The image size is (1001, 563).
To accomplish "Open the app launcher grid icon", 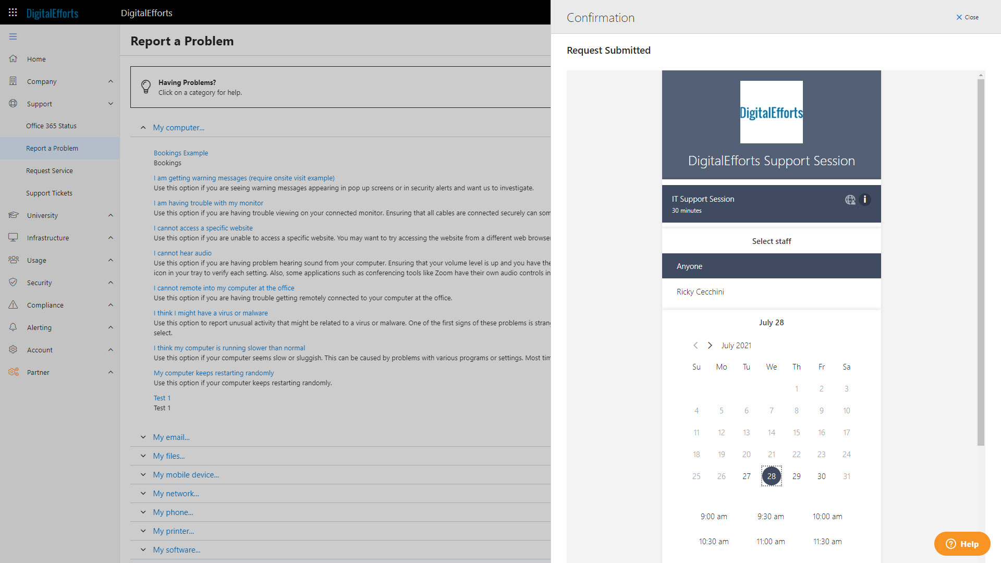I will [x=13, y=13].
